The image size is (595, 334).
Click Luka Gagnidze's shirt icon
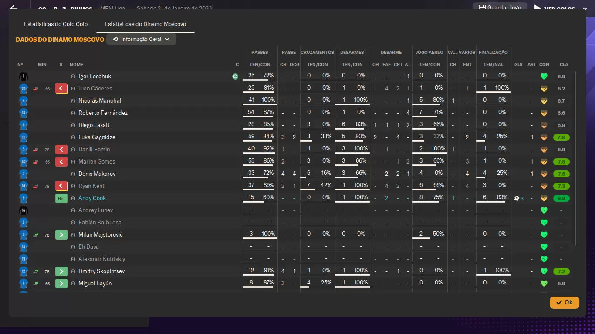24,137
